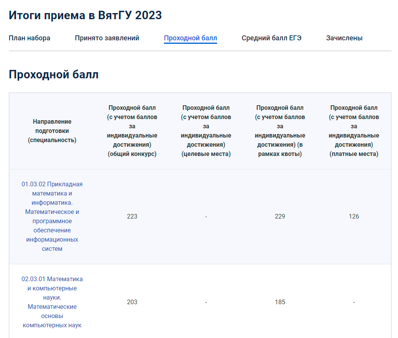Image resolution: width=398 pixels, height=338 pixels.
Task: Click the value 203 in общий конкурс column
Action: coord(132,302)
